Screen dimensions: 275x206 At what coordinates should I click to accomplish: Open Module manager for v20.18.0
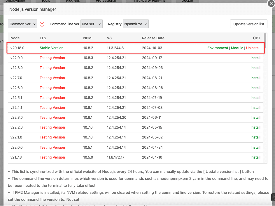click(x=237, y=48)
